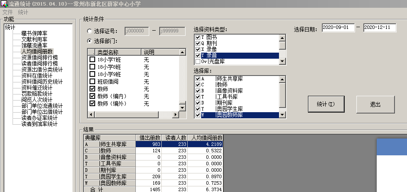407x192 pixels.
Task: Click the 退出 button
Action: (375, 104)
